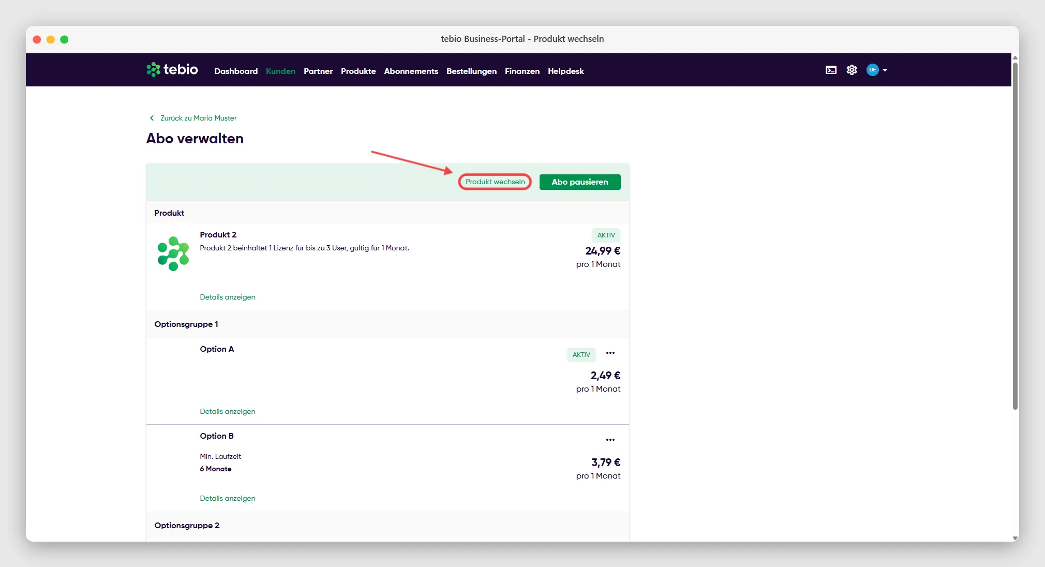Click the Abo verwalten heading
This screenshot has width=1045, height=567.
pos(195,139)
